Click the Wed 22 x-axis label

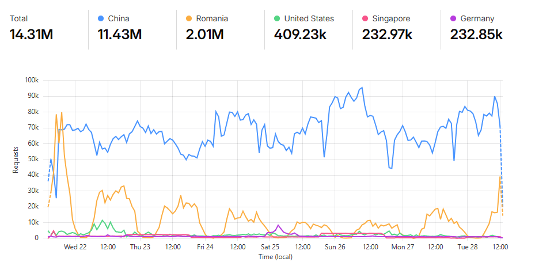tap(75, 246)
